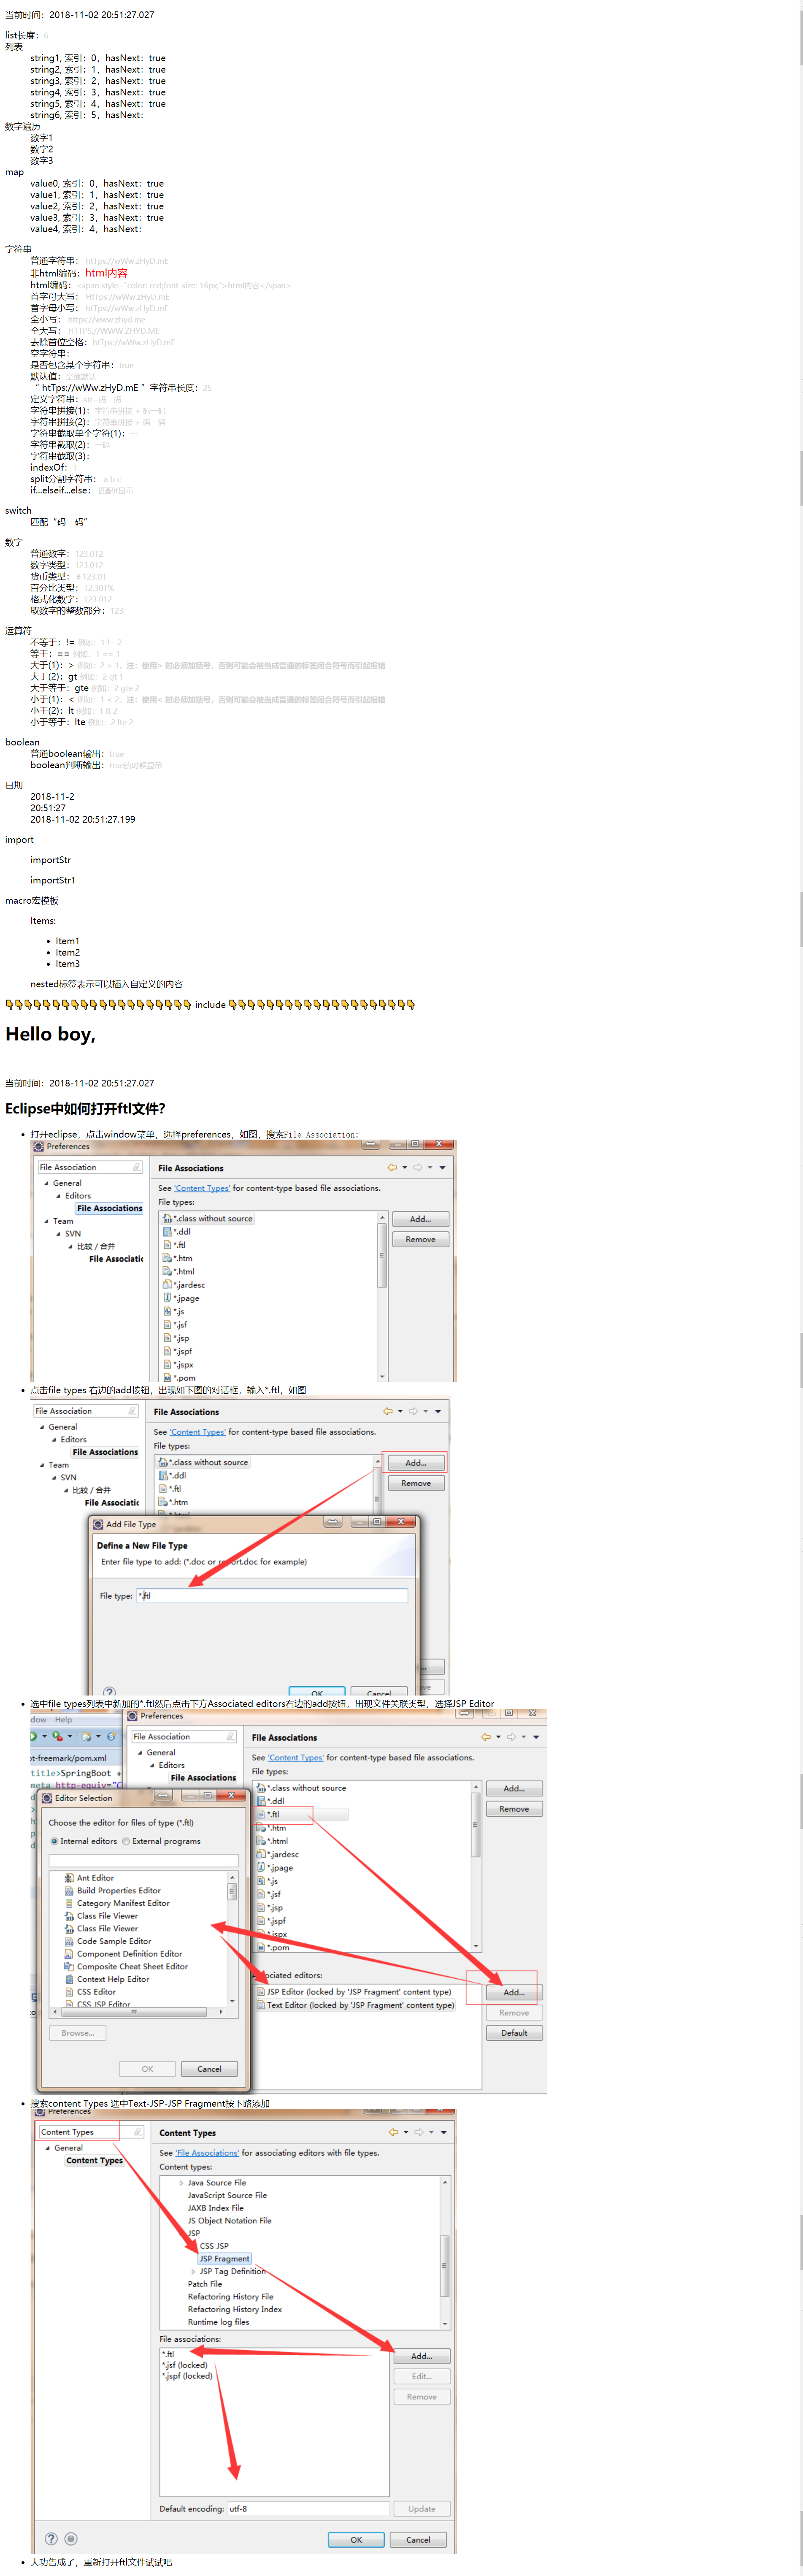
Task: Click the File type input in Add File Type
Action: (272, 1595)
